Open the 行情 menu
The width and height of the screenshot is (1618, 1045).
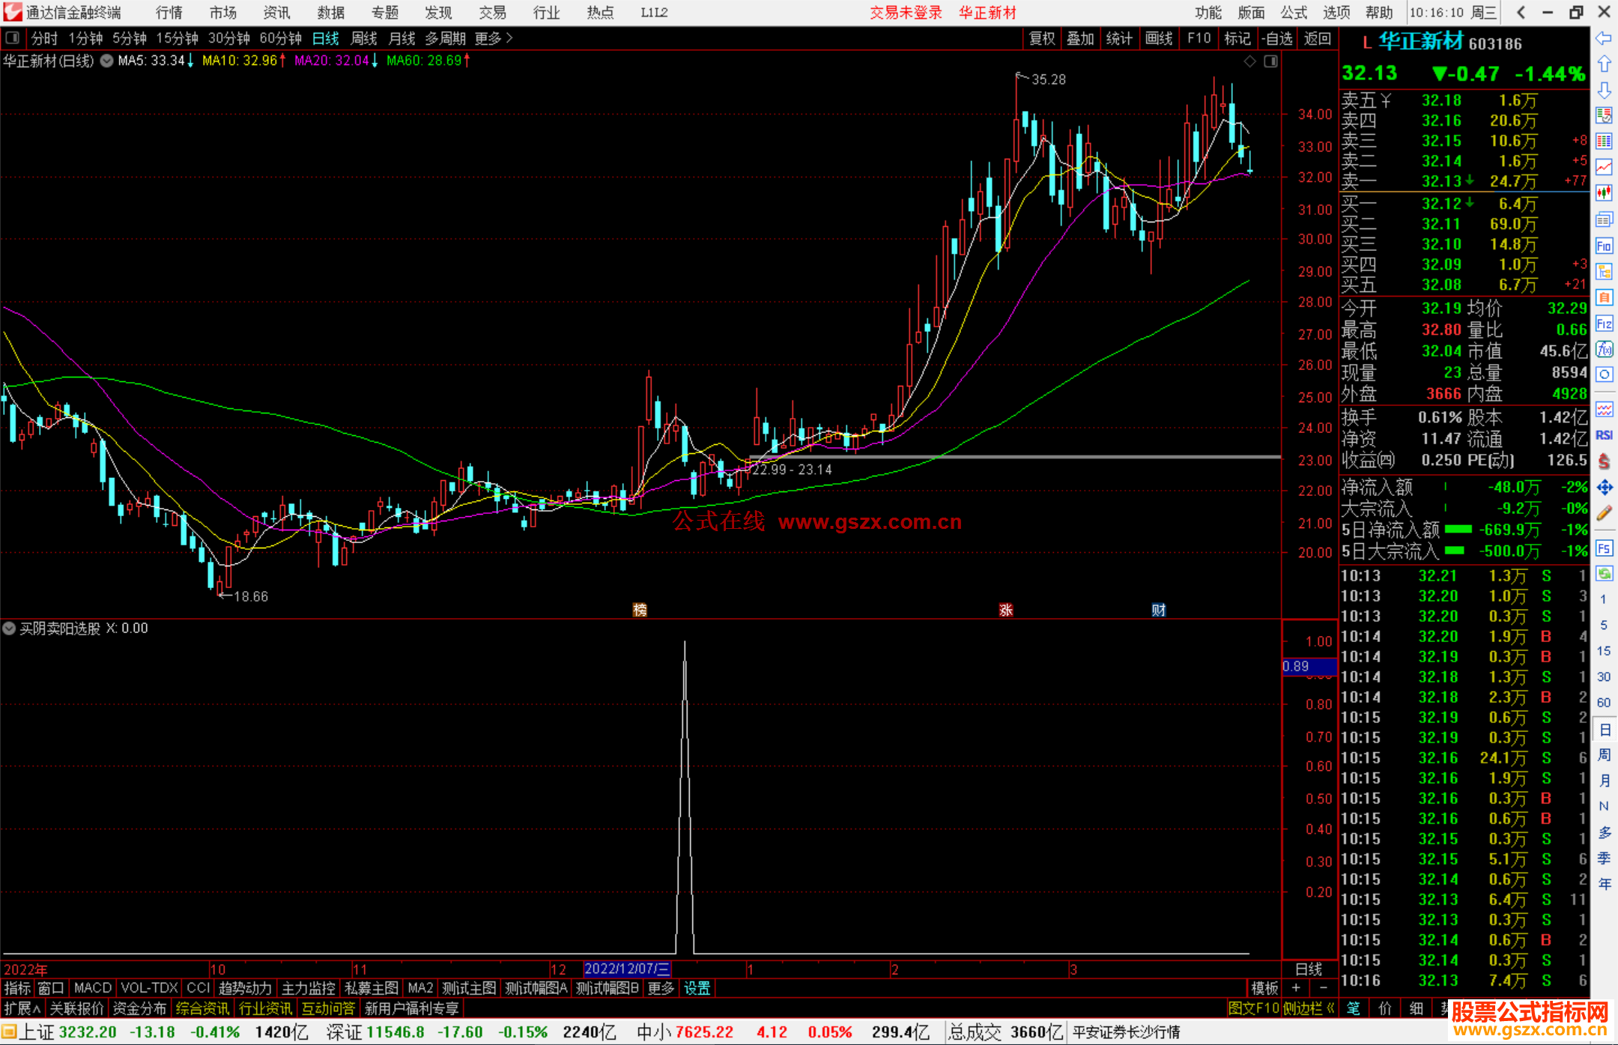[x=169, y=12]
